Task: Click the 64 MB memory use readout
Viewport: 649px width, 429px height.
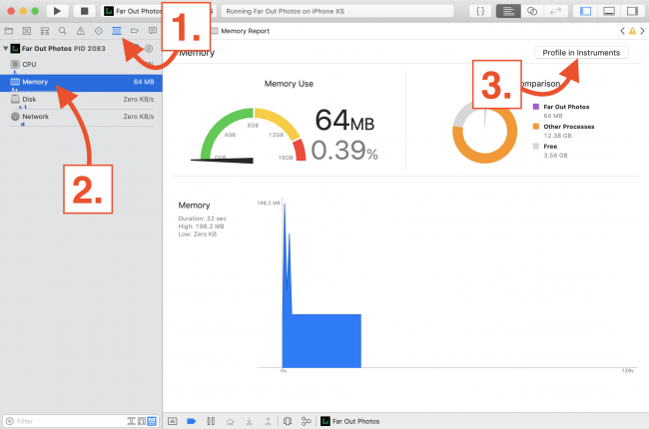Action: click(x=344, y=121)
